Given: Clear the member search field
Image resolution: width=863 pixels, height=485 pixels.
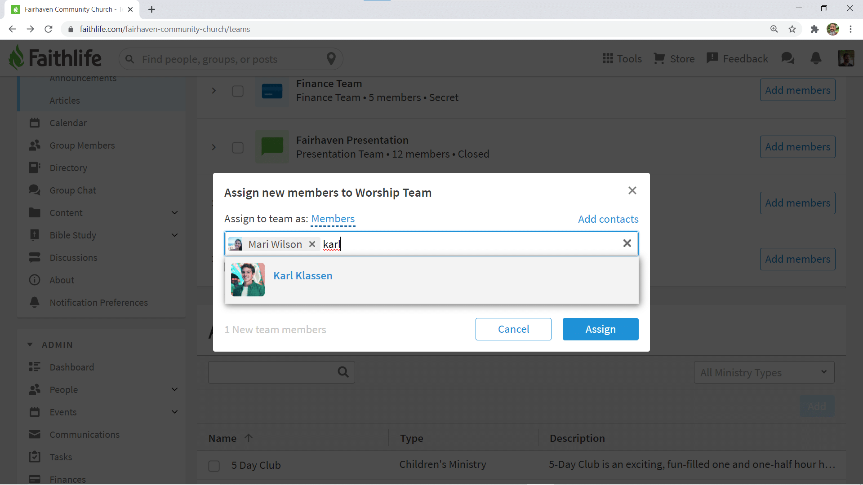Looking at the screenshot, I should (627, 243).
